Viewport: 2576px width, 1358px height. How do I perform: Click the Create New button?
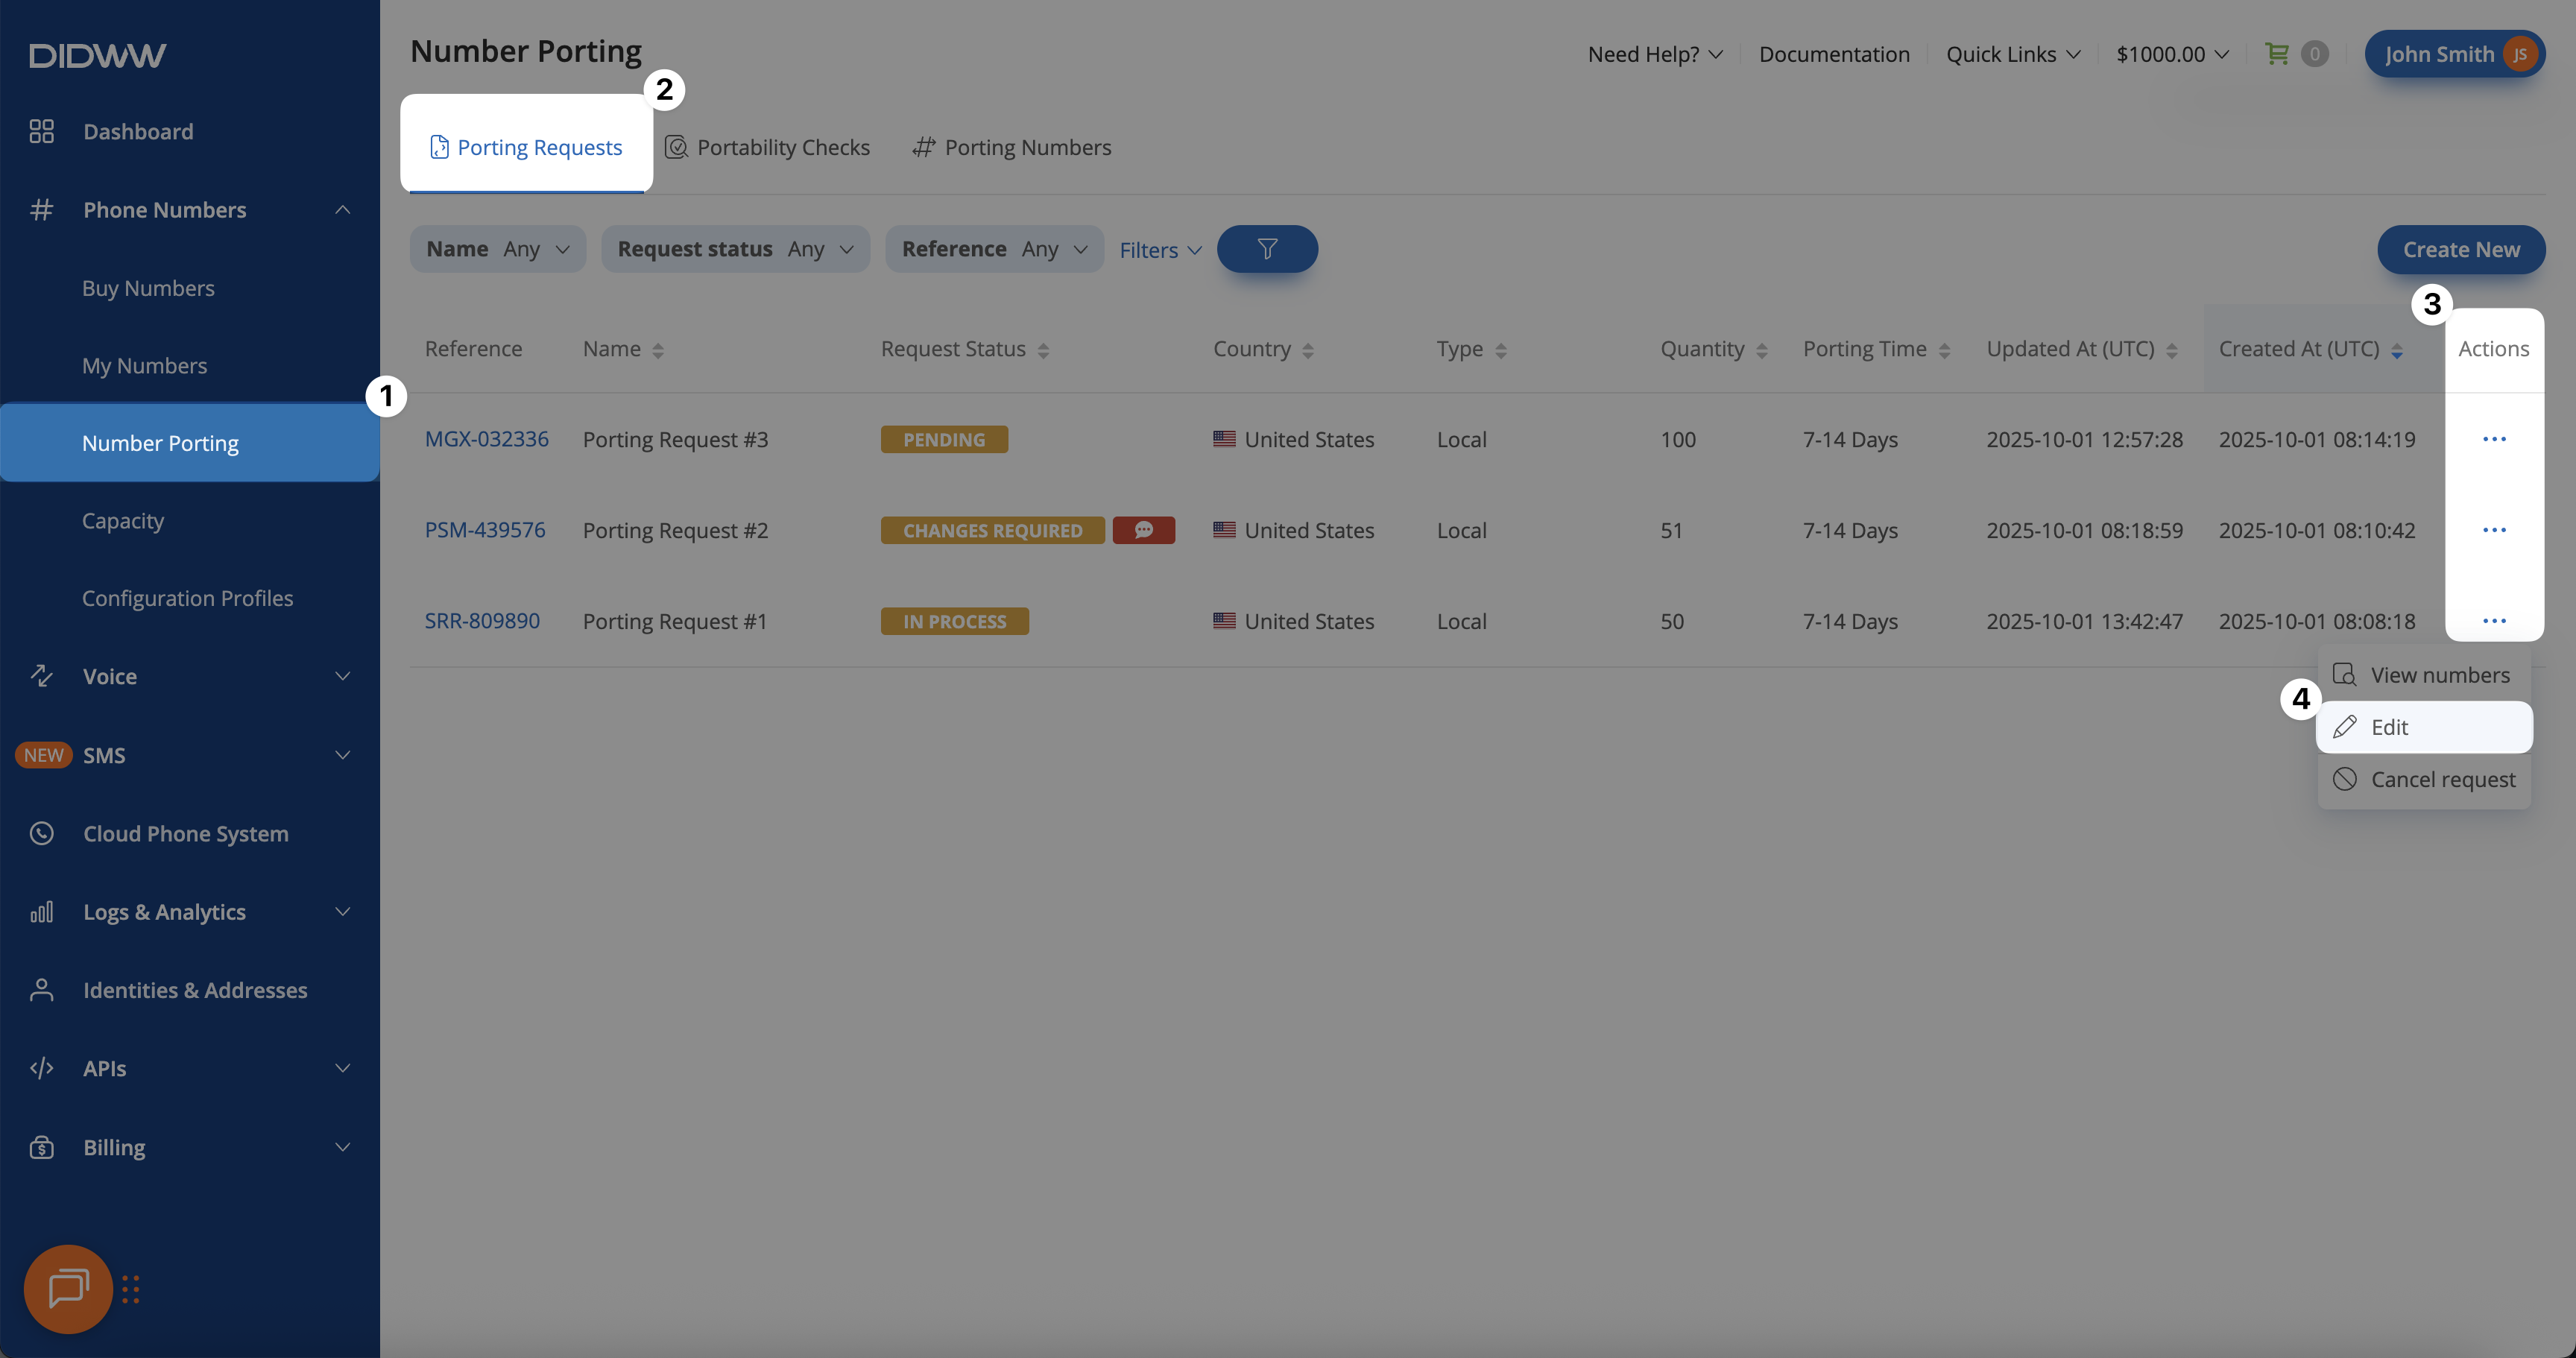pyautogui.click(x=2461, y=249)
